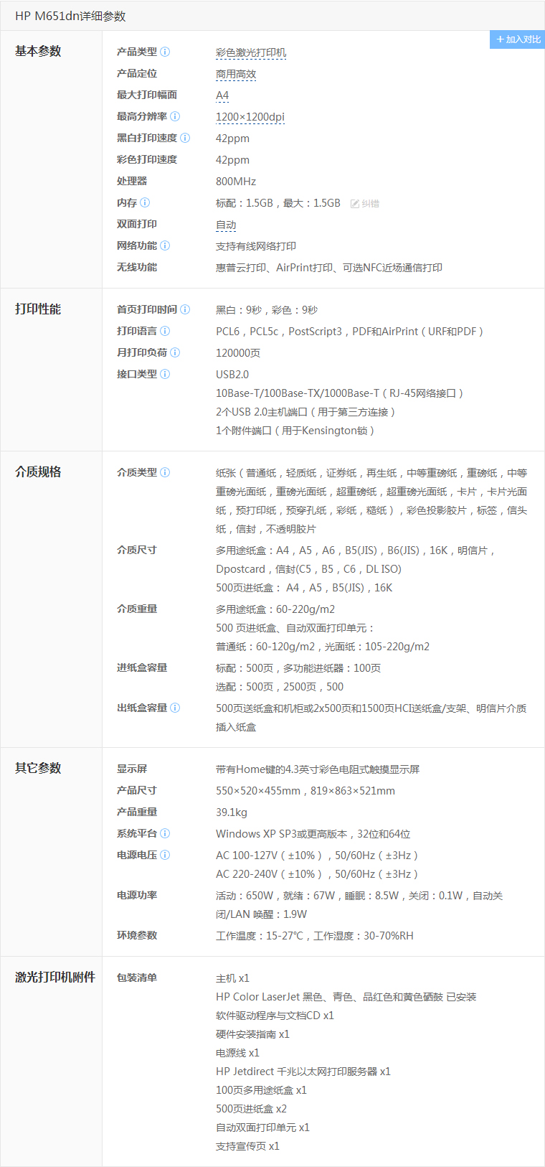Click the 多用途纸盒：60-220g/m2 value
Screen dimensions: 545x1167
[275, 609]
